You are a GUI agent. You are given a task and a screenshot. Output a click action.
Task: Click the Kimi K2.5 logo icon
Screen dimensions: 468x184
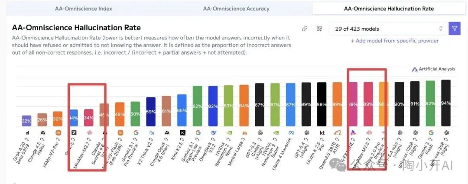pyautogui.click(x=182, y=132)
